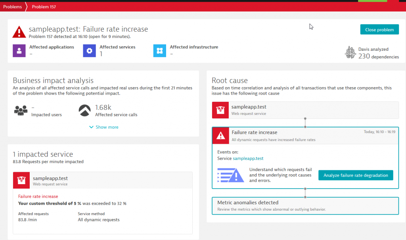Image resolution: width=406 pixels, height=240 pixels.
Task: Click the red problem warning triangle icon
Action: [19, 32]
